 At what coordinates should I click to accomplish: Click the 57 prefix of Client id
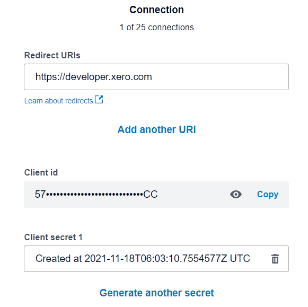tap(40, 195)
